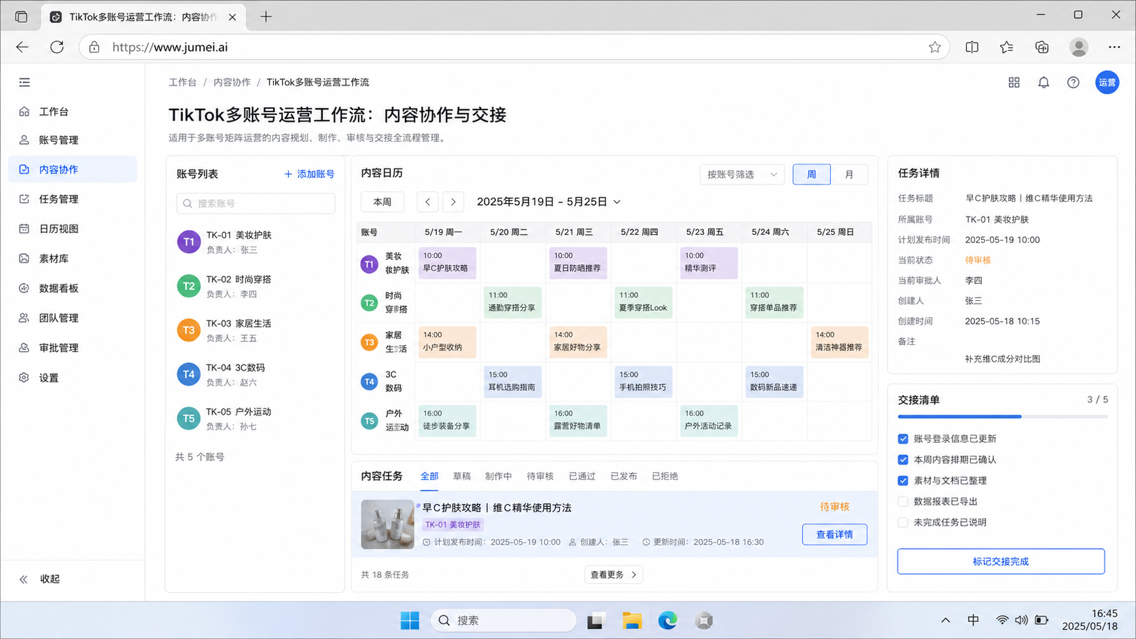The image size is (1136, 639).
Task: Check 数据报表已导出 checkbox
Action: 903,501
